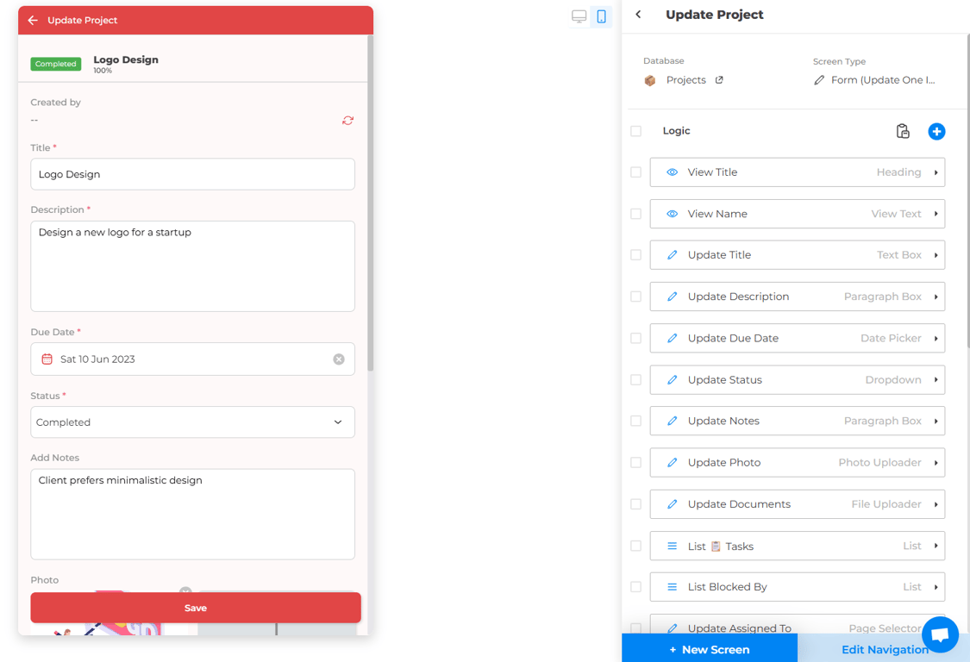Image resolution: width=970 pixels, height=662 pixels.
Task: Expand List Blocked By row arrow
Action: (x=936, y=586)
